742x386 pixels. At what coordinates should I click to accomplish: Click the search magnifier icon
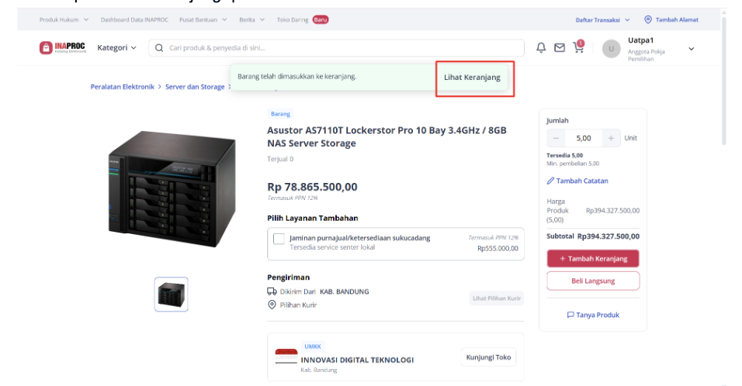pyautogui.click(x=159, y=48)
